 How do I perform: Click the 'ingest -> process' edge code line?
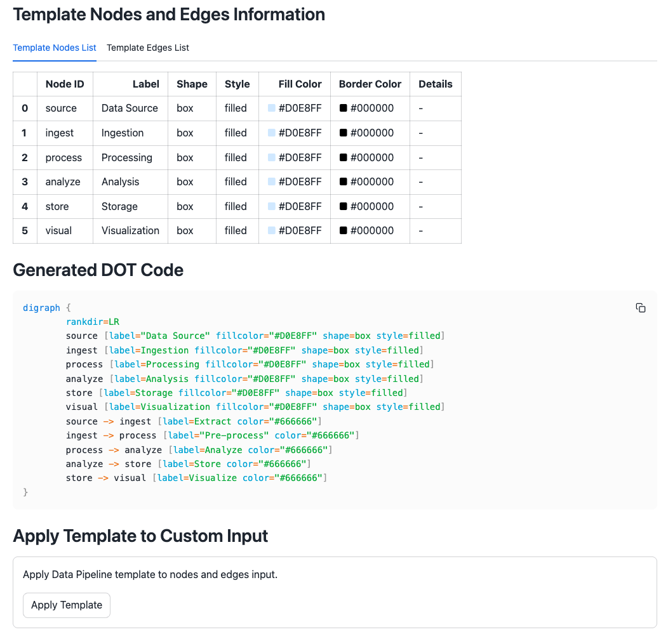coord(213,435)
